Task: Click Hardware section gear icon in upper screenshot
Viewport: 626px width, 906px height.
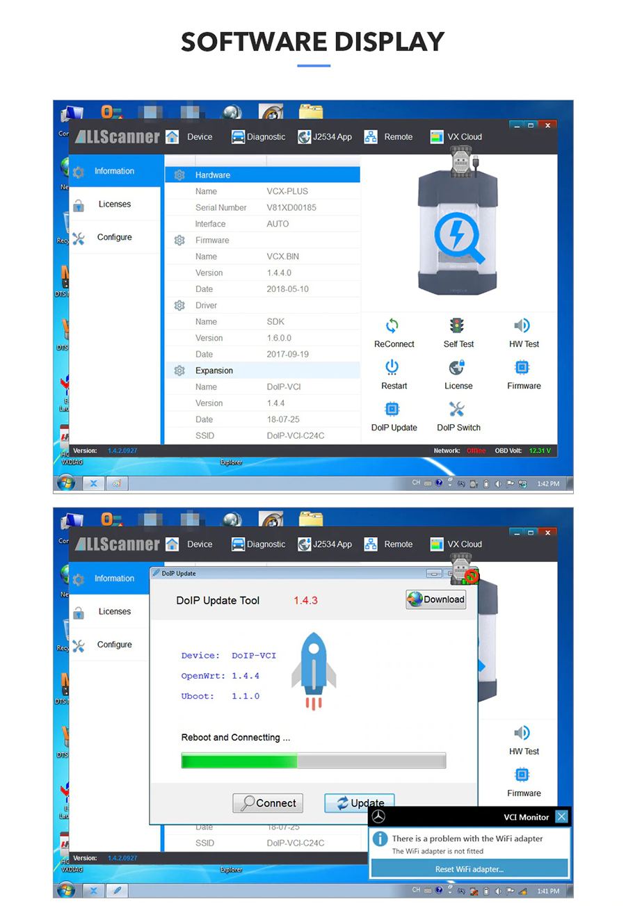Action: (x=179, y=175)
